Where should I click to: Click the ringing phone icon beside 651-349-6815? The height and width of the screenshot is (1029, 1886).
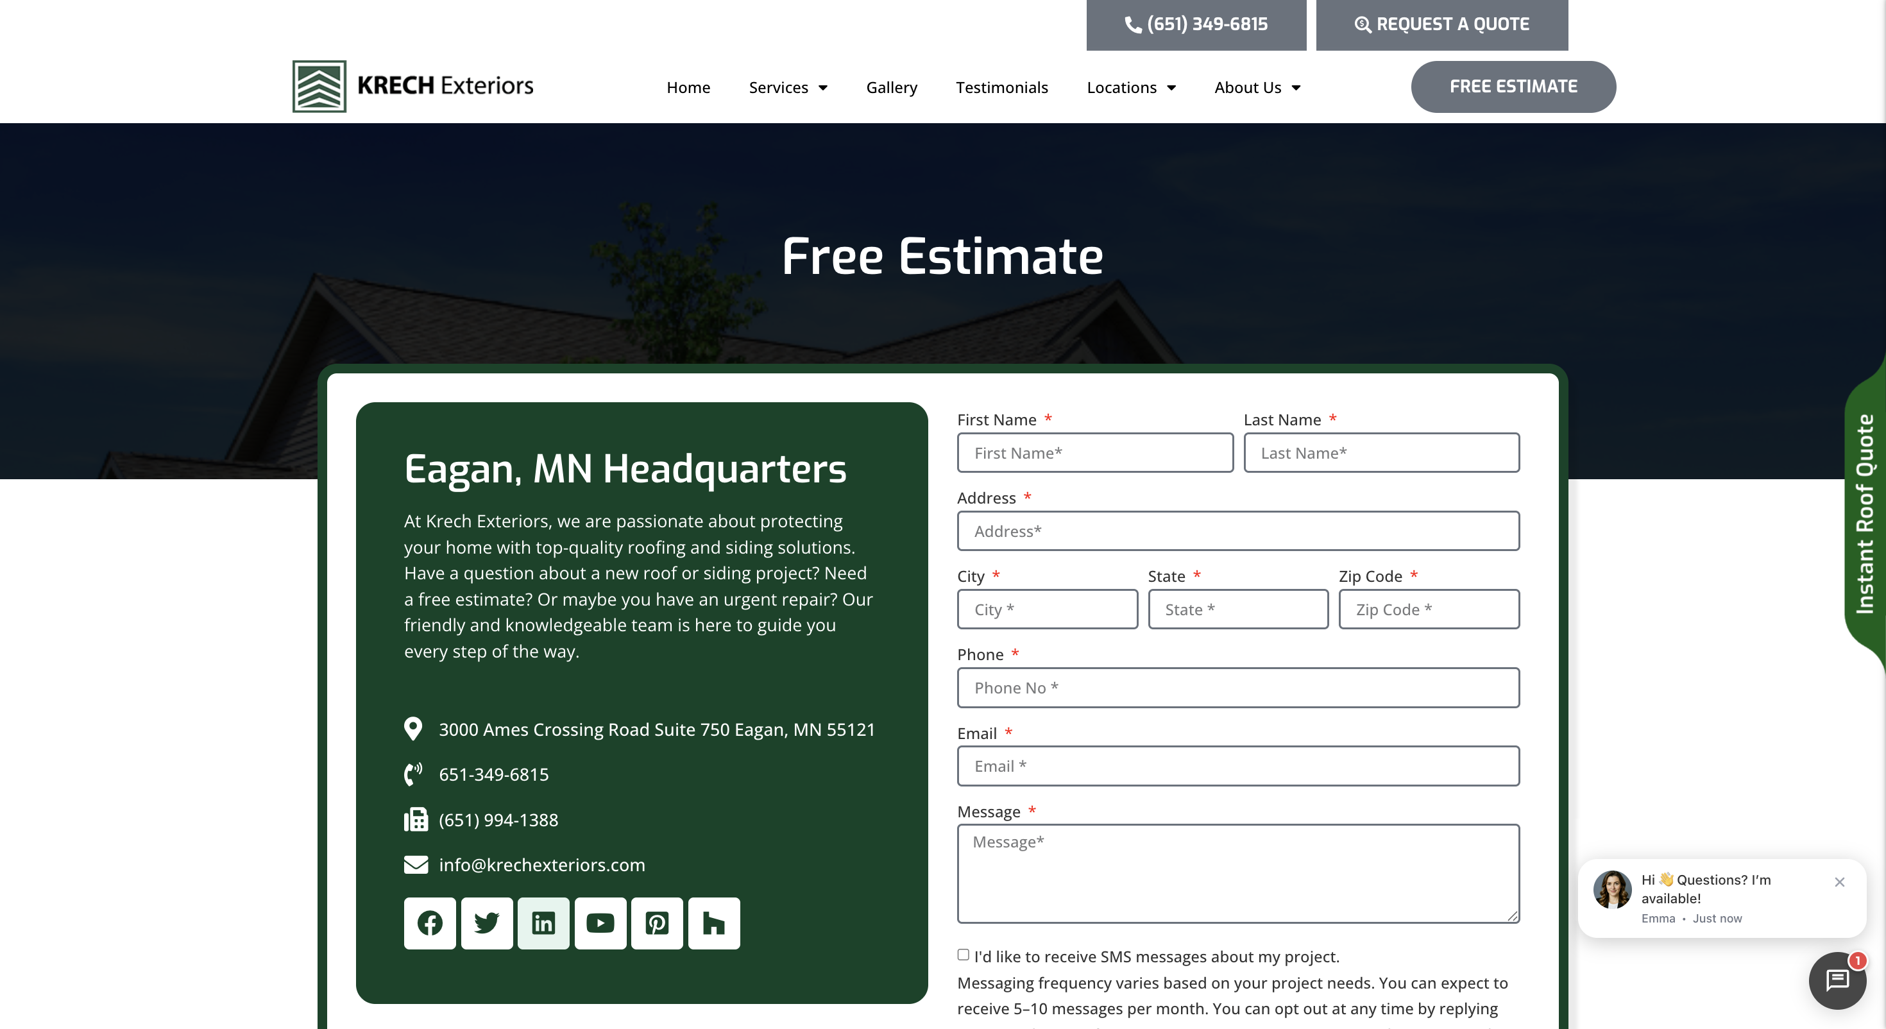click(x=413, y=774)
